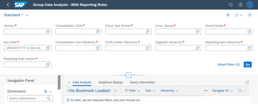The height and width of the screenshot is (104, 258).
Task: Open the bookmark selection dropdown
Action: pos(115,90)
